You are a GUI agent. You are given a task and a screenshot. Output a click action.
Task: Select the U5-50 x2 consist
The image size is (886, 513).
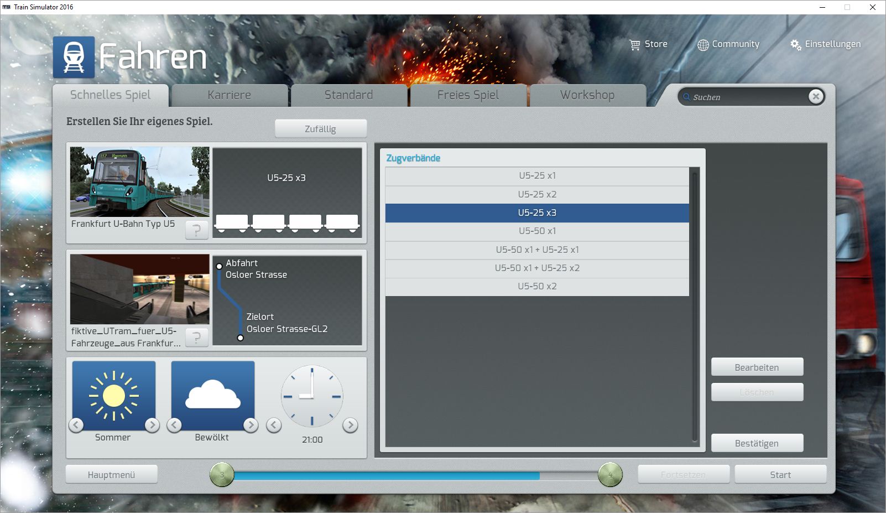(x=537, y=287)
